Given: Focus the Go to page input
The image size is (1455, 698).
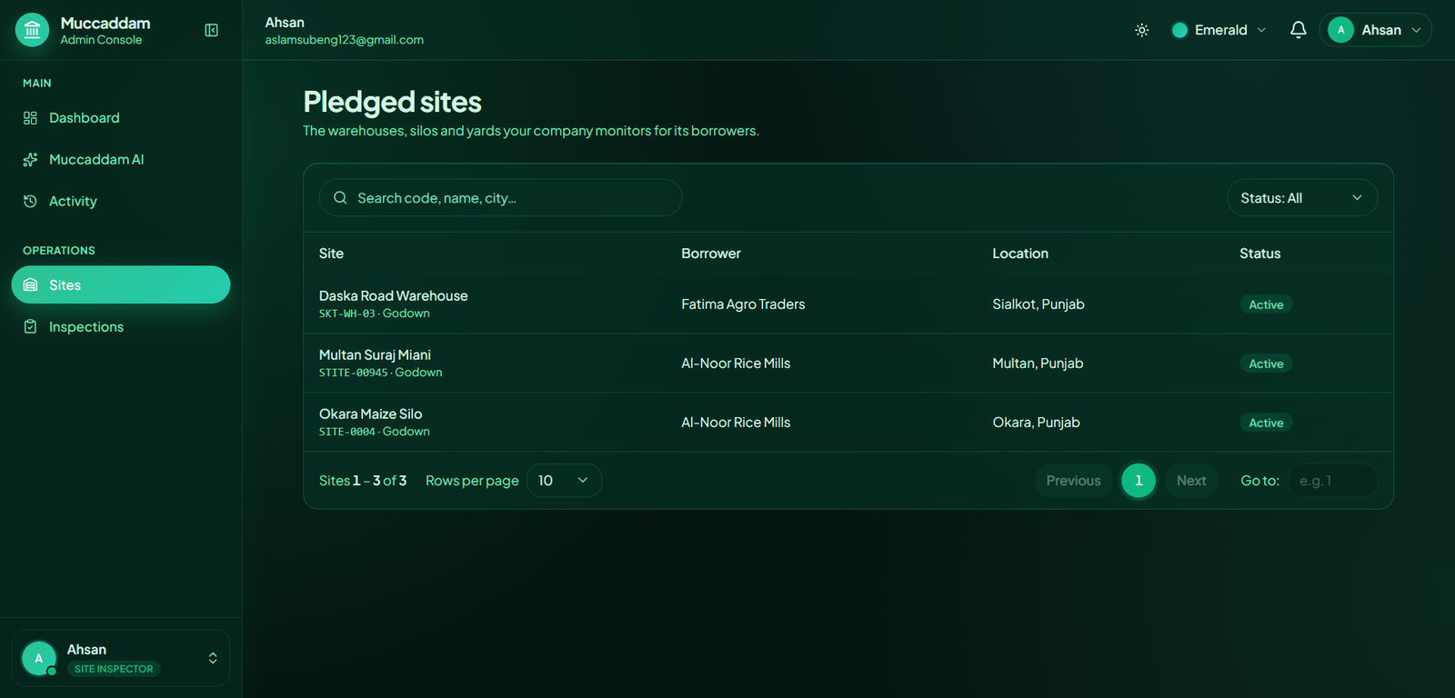Looking at the screenshot, I should [1332, 481].
